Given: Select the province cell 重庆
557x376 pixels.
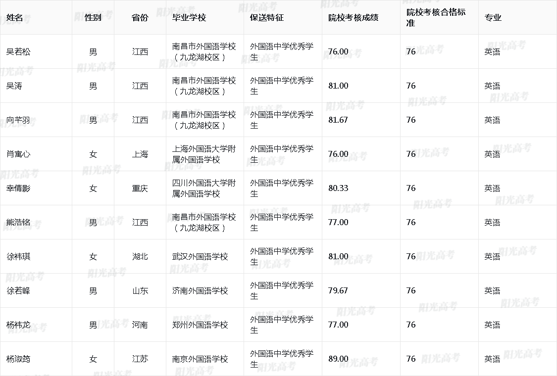Looking at the screenshot, I should [x=140, y=188].
